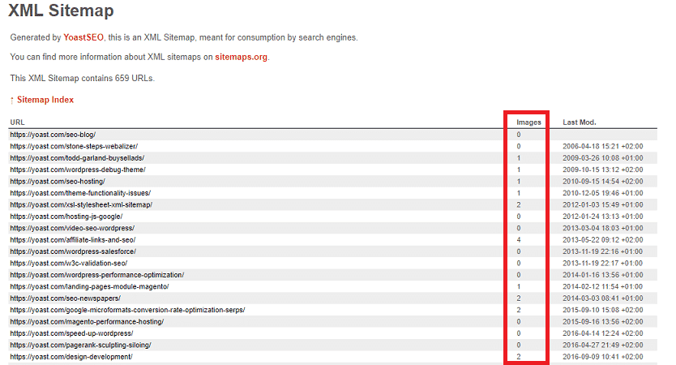Screen dimensions: 676x365
Task: Open the sitemaps.org link
Action: click(x=241, y=57)
